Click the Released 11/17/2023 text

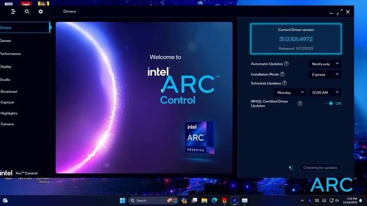[296, 48]
